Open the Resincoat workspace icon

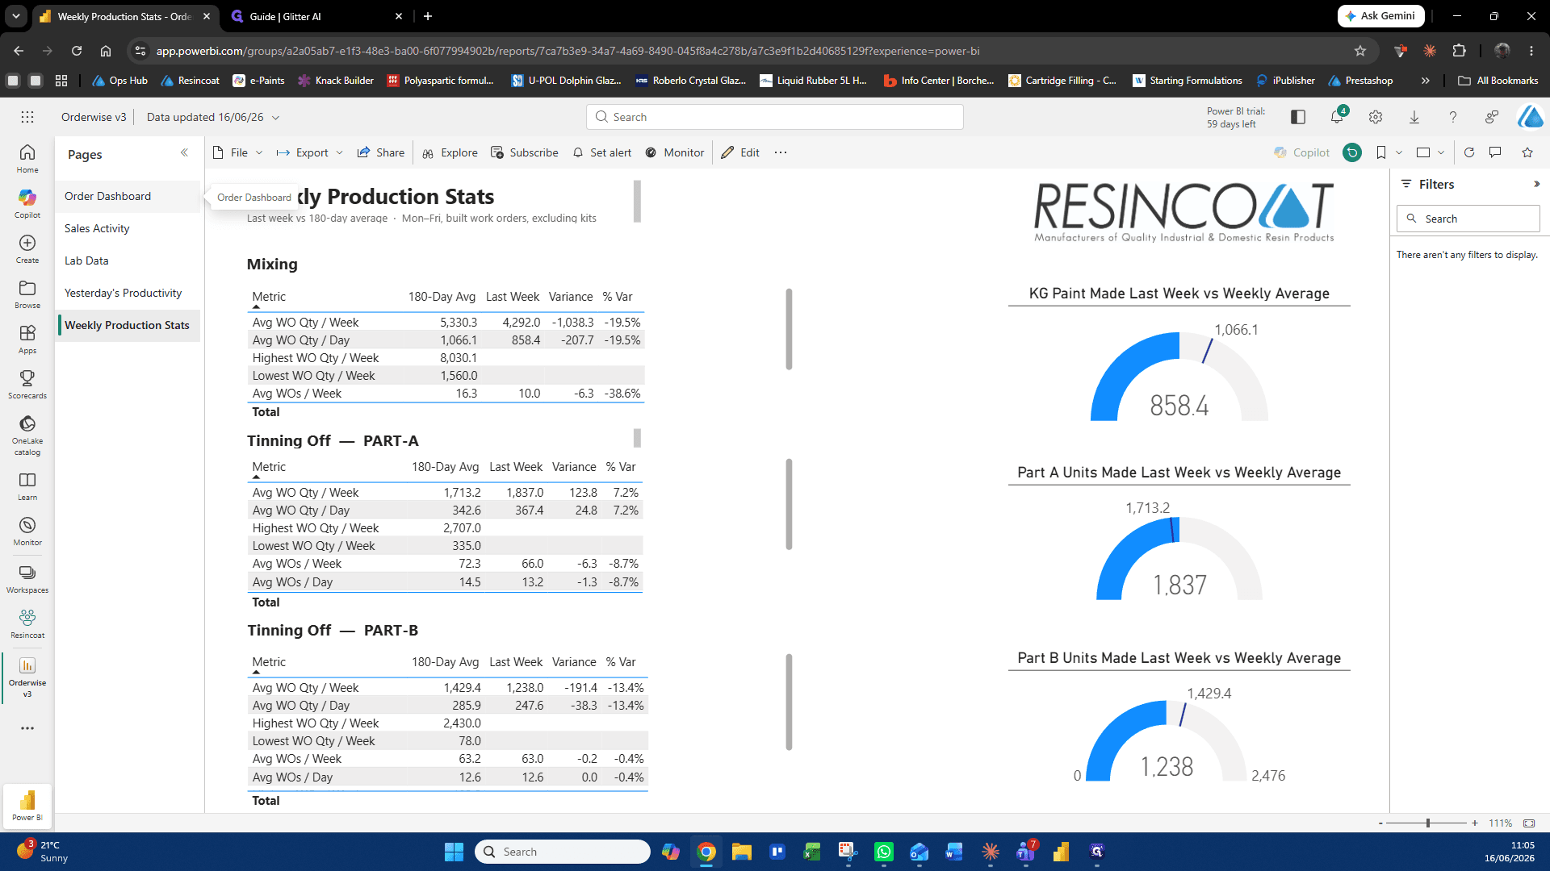(27, 623)
